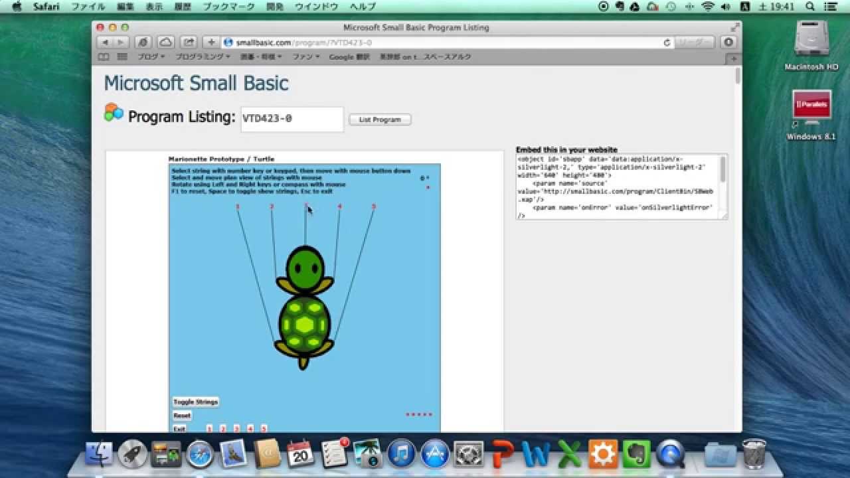Expand the ブログ bookmarks folder

(x=151, y=57)
